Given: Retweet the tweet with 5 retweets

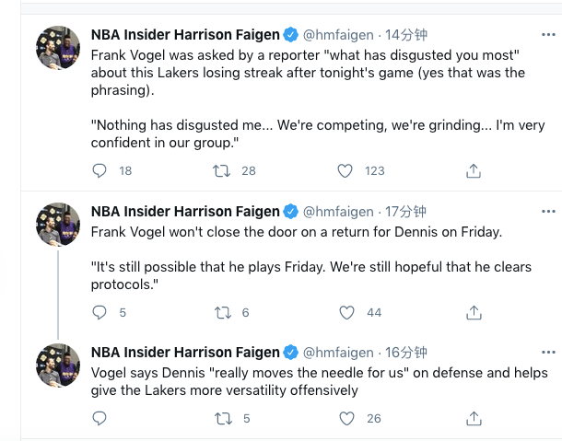Looking at the screenshot, I should (x=223, y=418).
